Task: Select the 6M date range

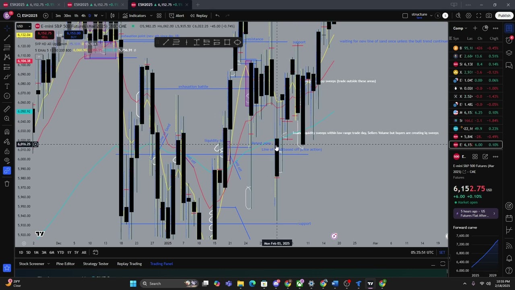Action: [51, 253]
